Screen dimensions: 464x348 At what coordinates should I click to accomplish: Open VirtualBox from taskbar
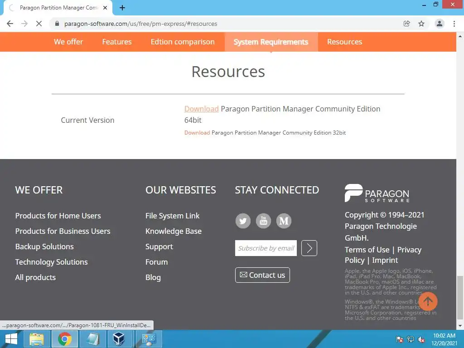(119, 339)
